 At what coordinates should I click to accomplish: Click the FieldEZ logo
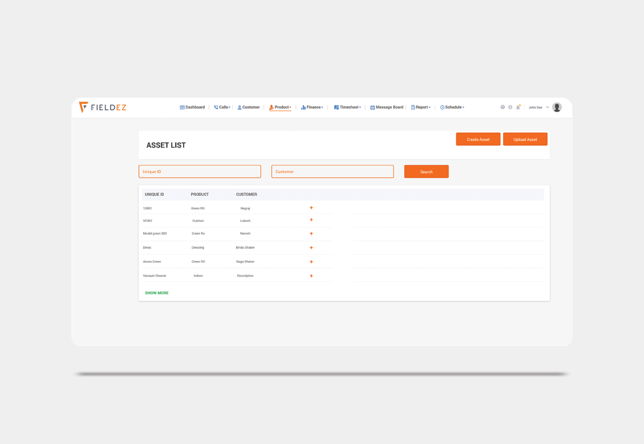pyautogui.click(x=103, y=107)
